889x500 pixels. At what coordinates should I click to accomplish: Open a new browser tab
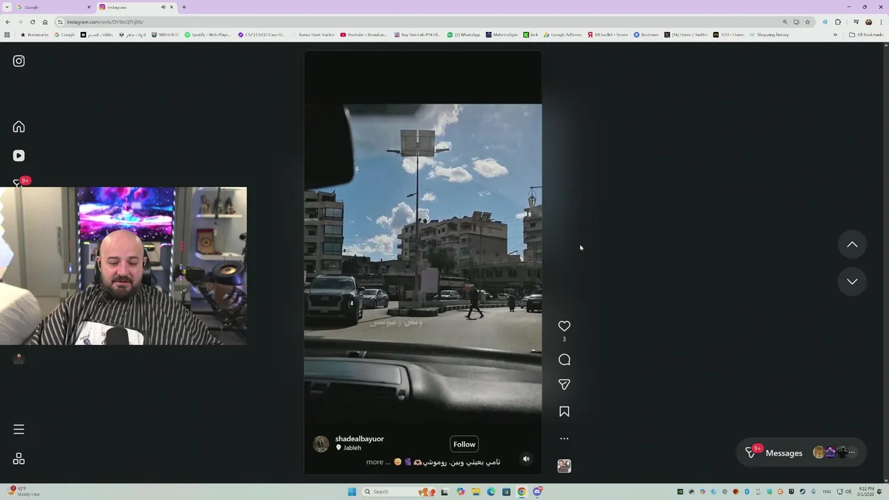pos(184,7)
